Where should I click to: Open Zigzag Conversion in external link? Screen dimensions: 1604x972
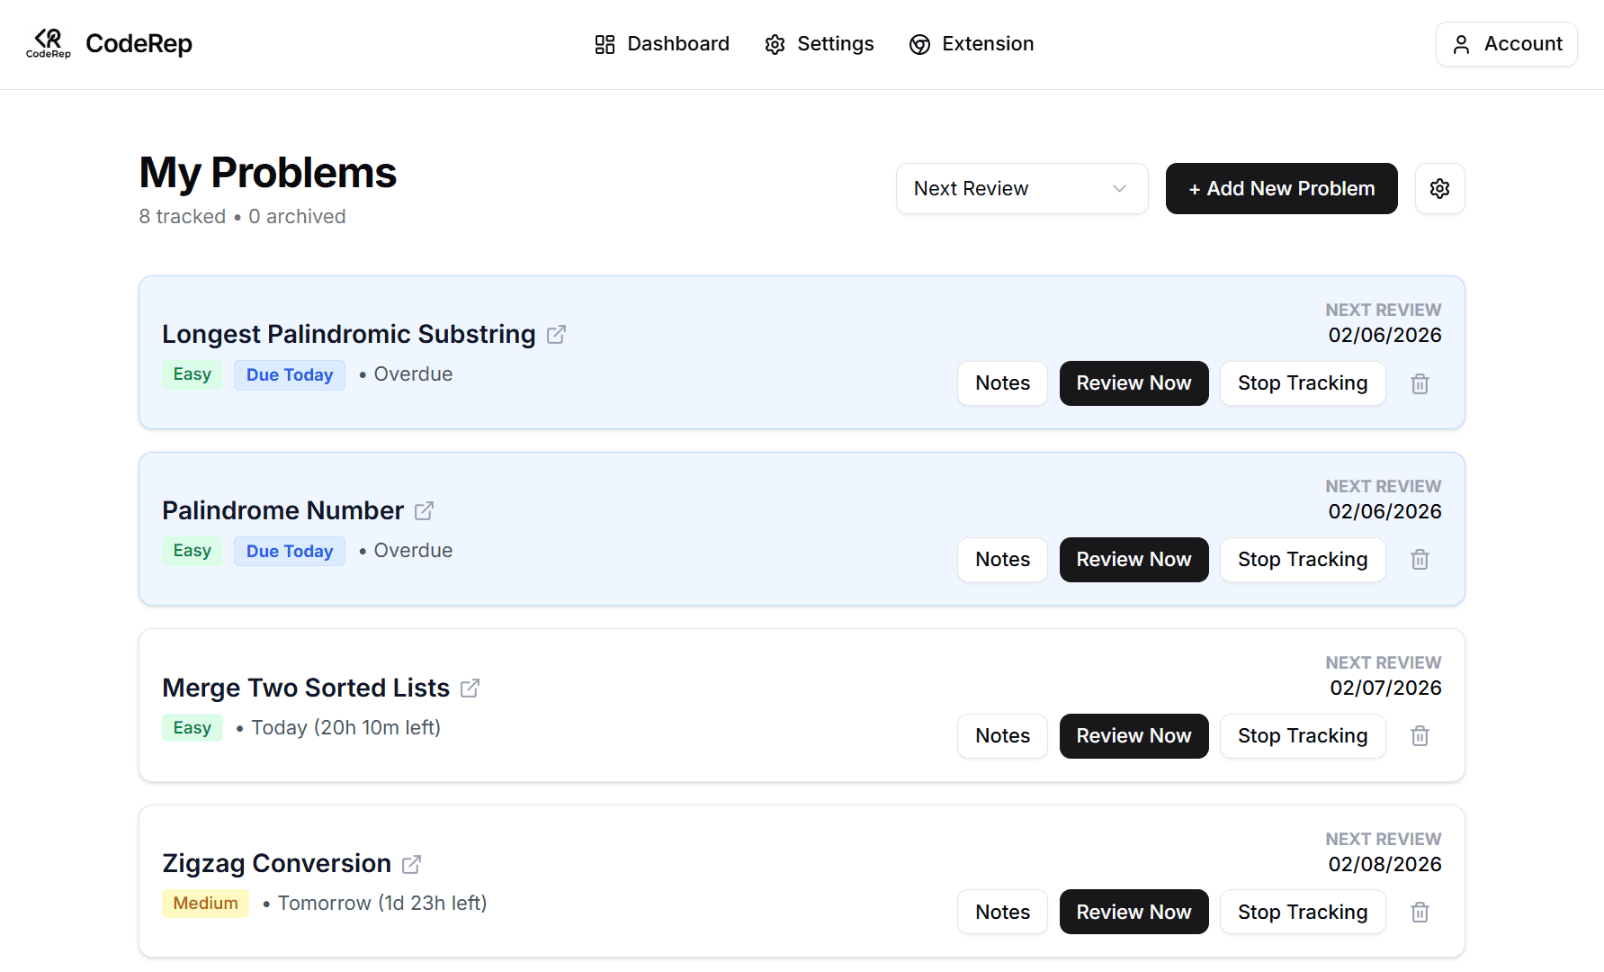click(x=411, y=863)
